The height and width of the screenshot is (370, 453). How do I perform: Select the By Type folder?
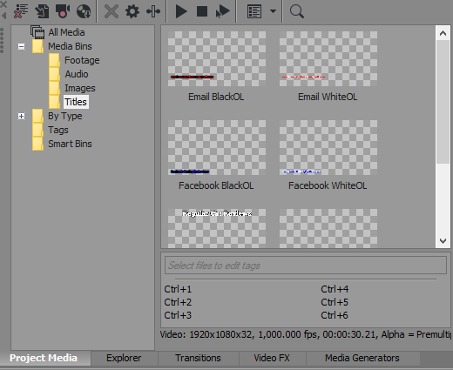(x=65, y=116)
